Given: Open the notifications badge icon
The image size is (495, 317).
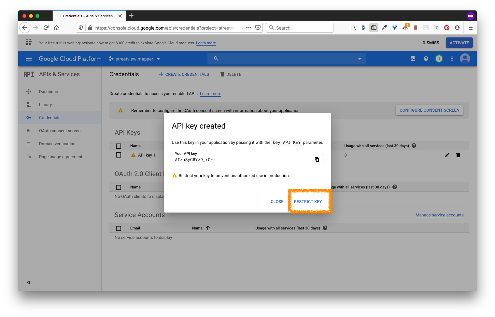Looking at the screenshot, I should point(439,59).
